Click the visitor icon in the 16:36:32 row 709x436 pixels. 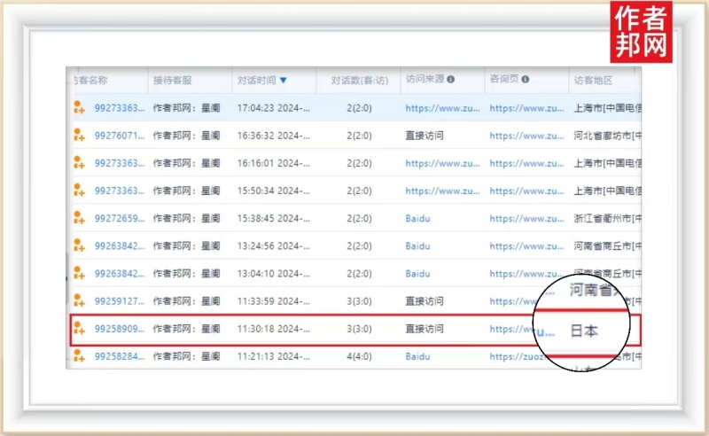79,136
